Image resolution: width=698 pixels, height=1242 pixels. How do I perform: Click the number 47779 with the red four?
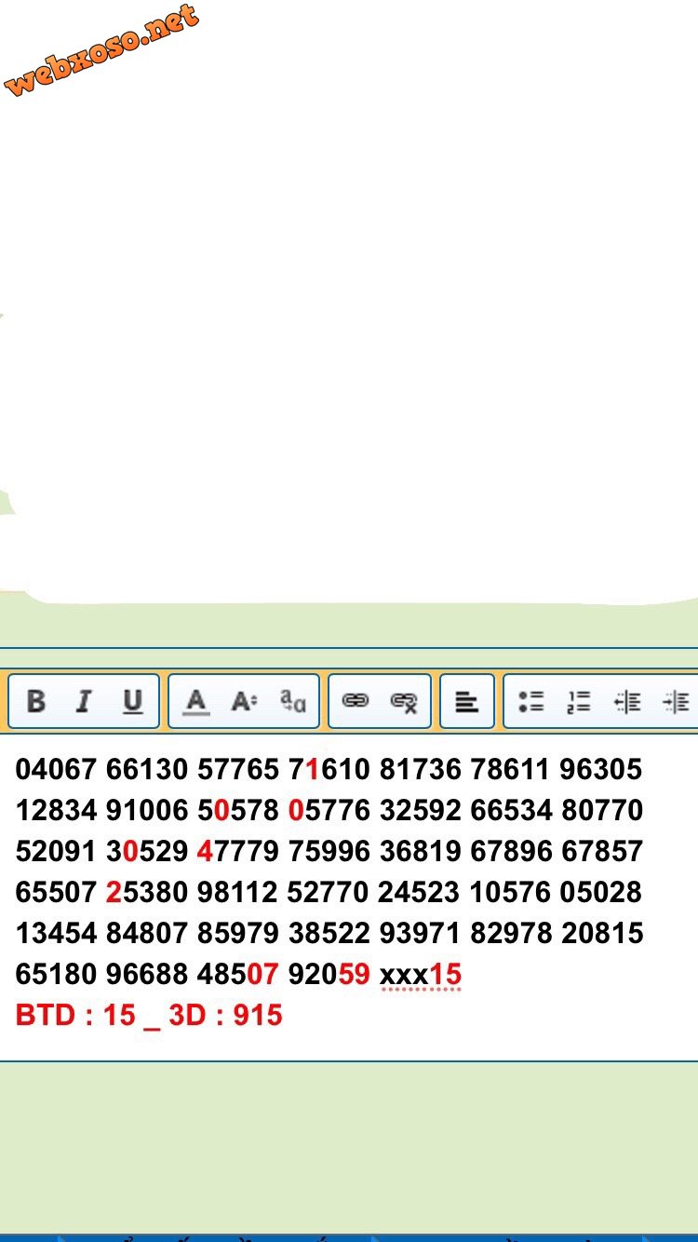[237, 851]
